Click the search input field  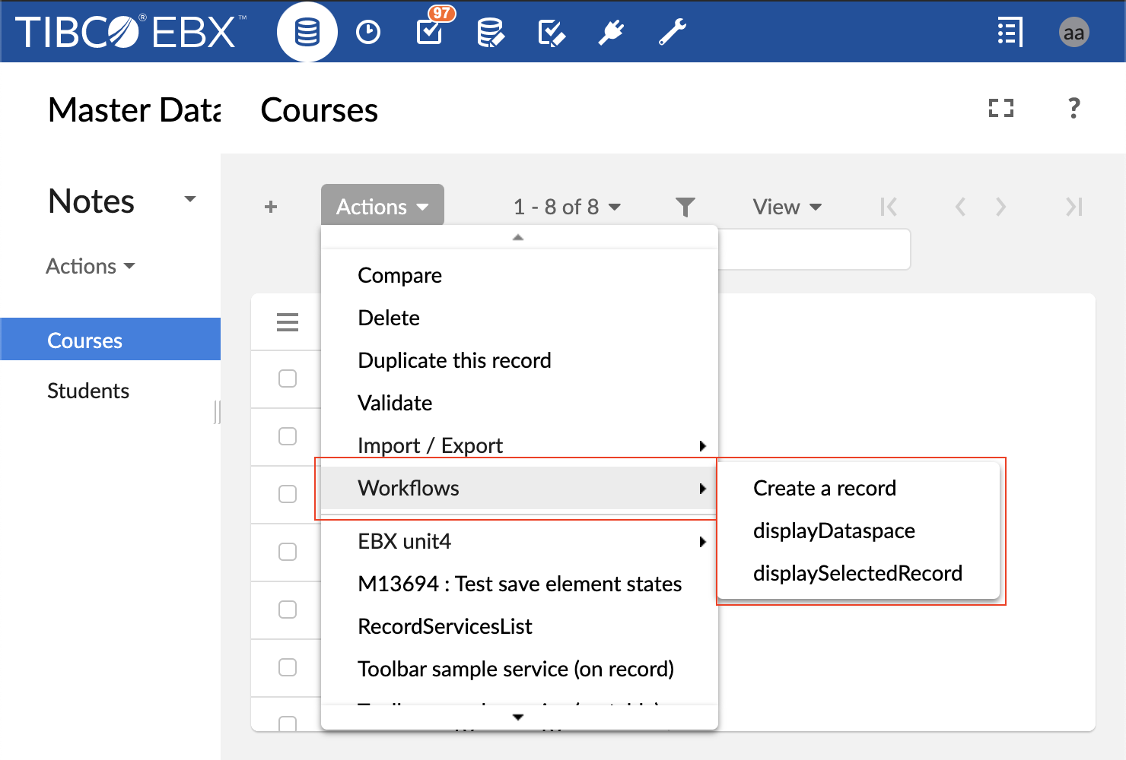(814, 249)
